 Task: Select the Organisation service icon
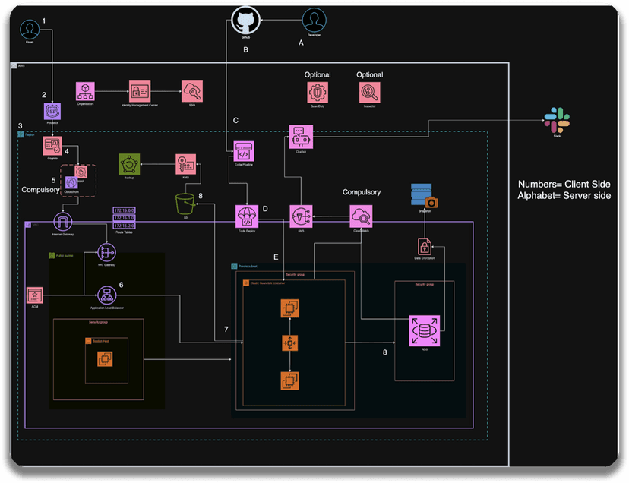pos(85,91)
